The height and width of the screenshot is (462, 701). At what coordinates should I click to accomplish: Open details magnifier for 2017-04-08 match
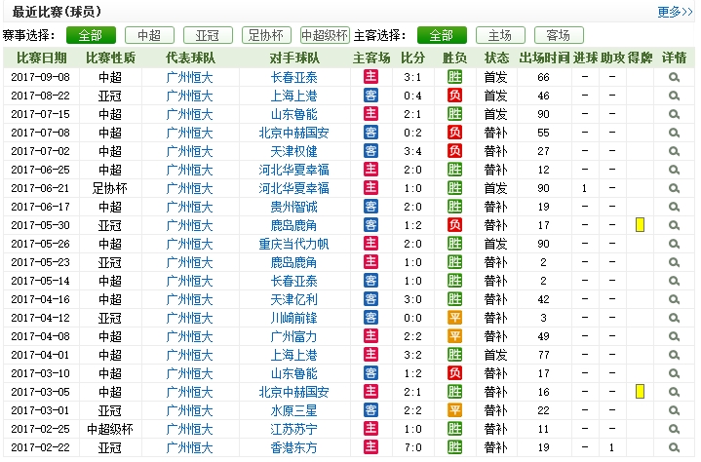point(674,336)
